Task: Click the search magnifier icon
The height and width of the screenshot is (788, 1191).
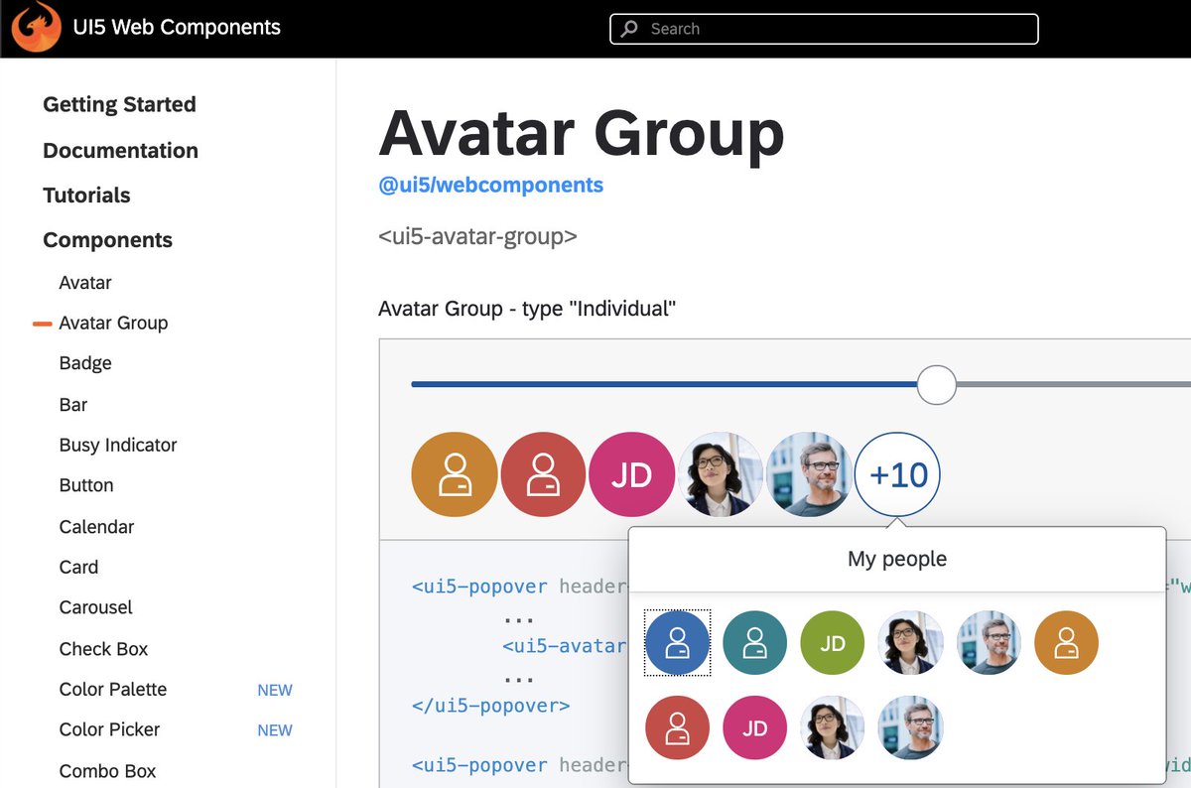Action: [629, 29]
